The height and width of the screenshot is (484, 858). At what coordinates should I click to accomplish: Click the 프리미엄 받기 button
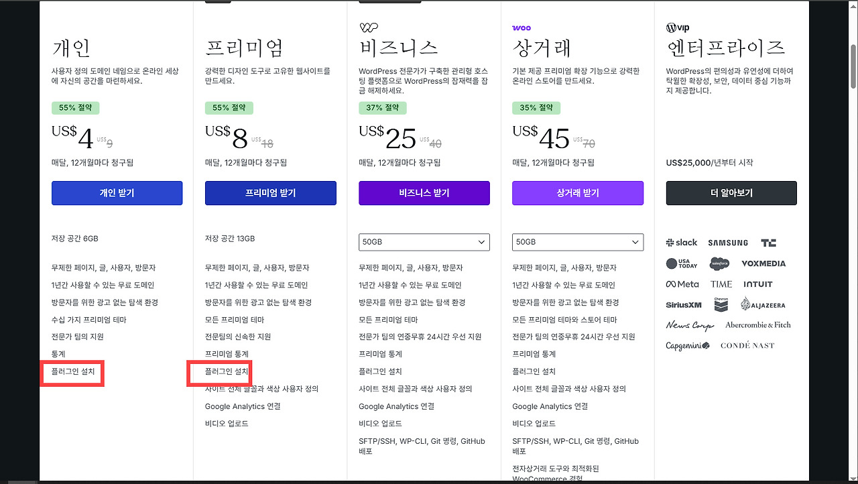(270, 192)
